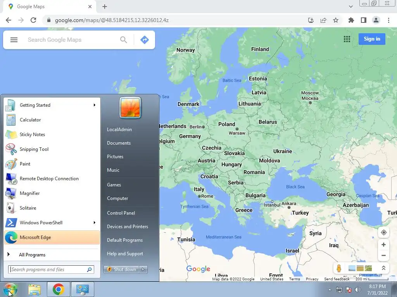Zoom out with the minus button

coord(383,255)
